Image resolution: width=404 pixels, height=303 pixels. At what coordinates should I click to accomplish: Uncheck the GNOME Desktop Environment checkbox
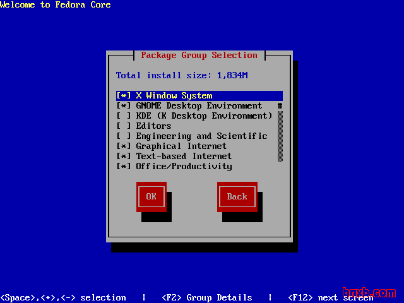click(x=124, y=106)
